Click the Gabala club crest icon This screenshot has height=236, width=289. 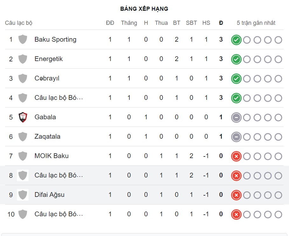click(x=23, y=117)
